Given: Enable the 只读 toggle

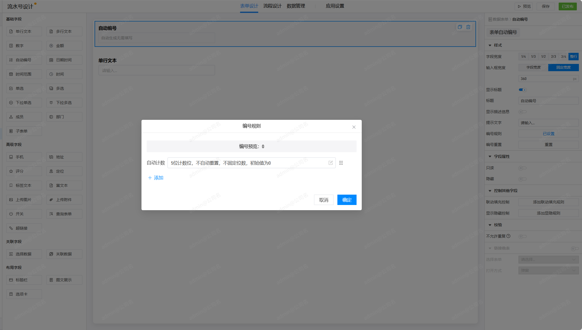Looking at the screenshot, I should 522,168.
